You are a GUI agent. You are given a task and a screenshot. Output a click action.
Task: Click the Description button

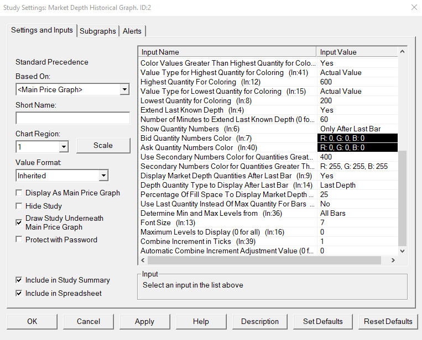[x=260, y=321]
